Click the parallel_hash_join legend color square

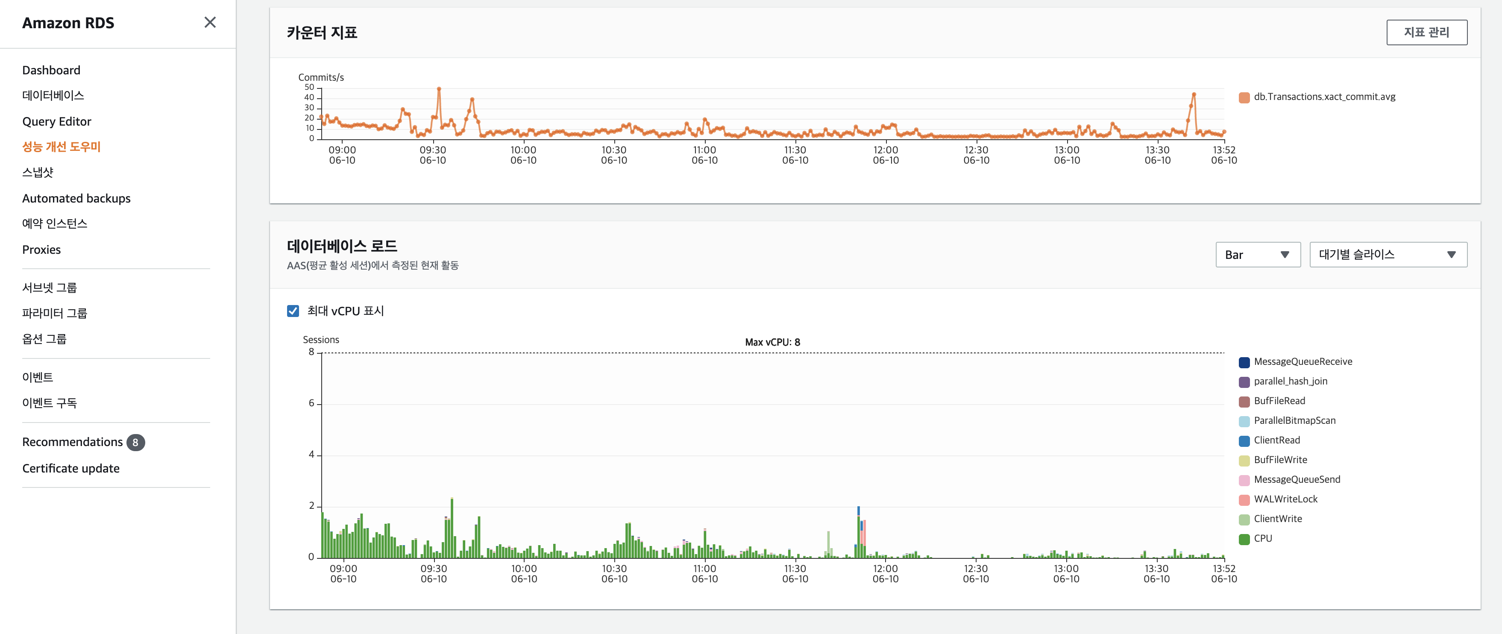click(1244, 382)
